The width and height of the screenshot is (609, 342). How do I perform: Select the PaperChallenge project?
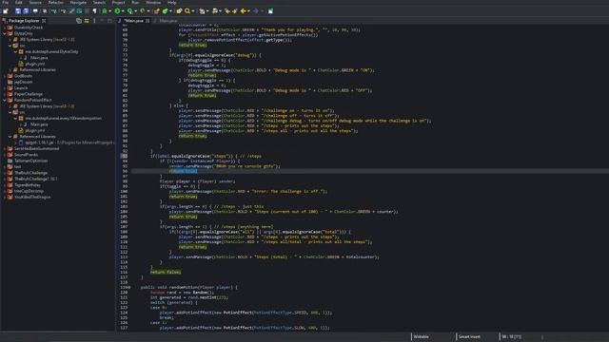pyautogui.click(x=29, y=94)
